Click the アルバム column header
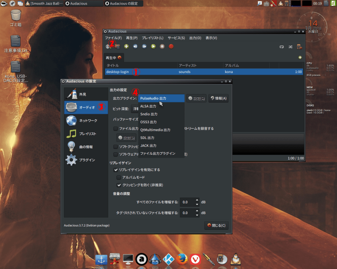Viewport: 337px width, 269px height. coord(246,65)
